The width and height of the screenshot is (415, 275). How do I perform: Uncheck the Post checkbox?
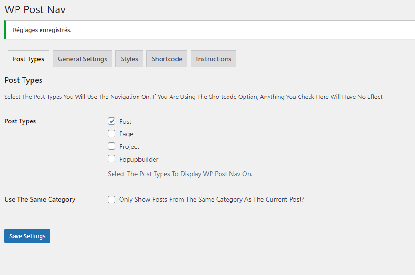(112, 121)
